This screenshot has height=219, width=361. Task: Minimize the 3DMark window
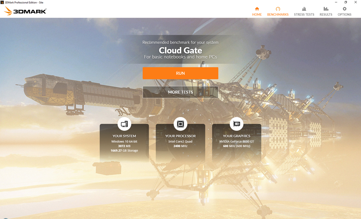[x=336, y=2]
